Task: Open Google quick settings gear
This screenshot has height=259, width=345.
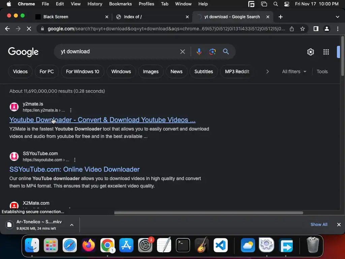Action: (310, 52)
